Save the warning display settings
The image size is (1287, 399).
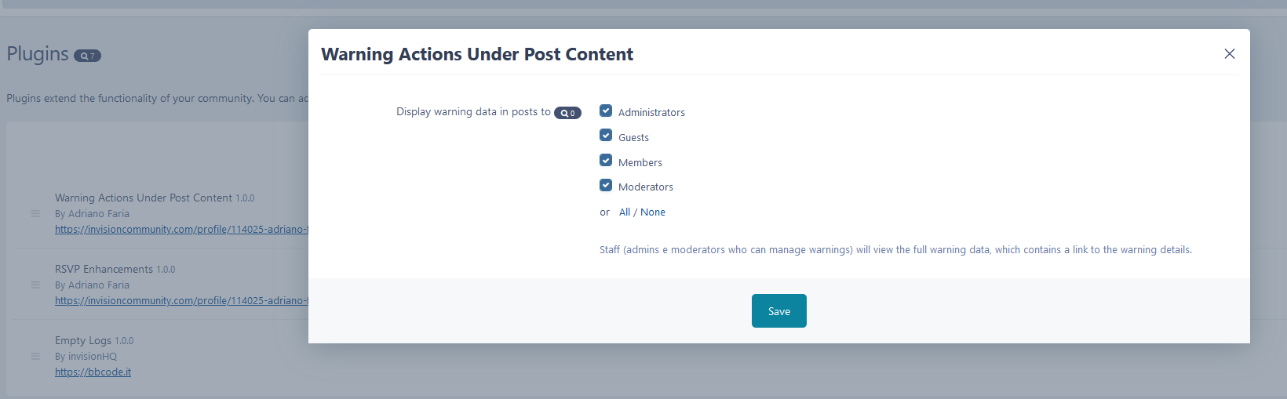pos(778,311)
